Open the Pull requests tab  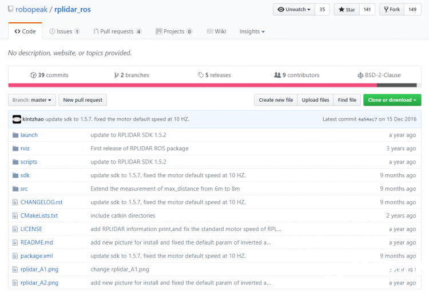117,31
